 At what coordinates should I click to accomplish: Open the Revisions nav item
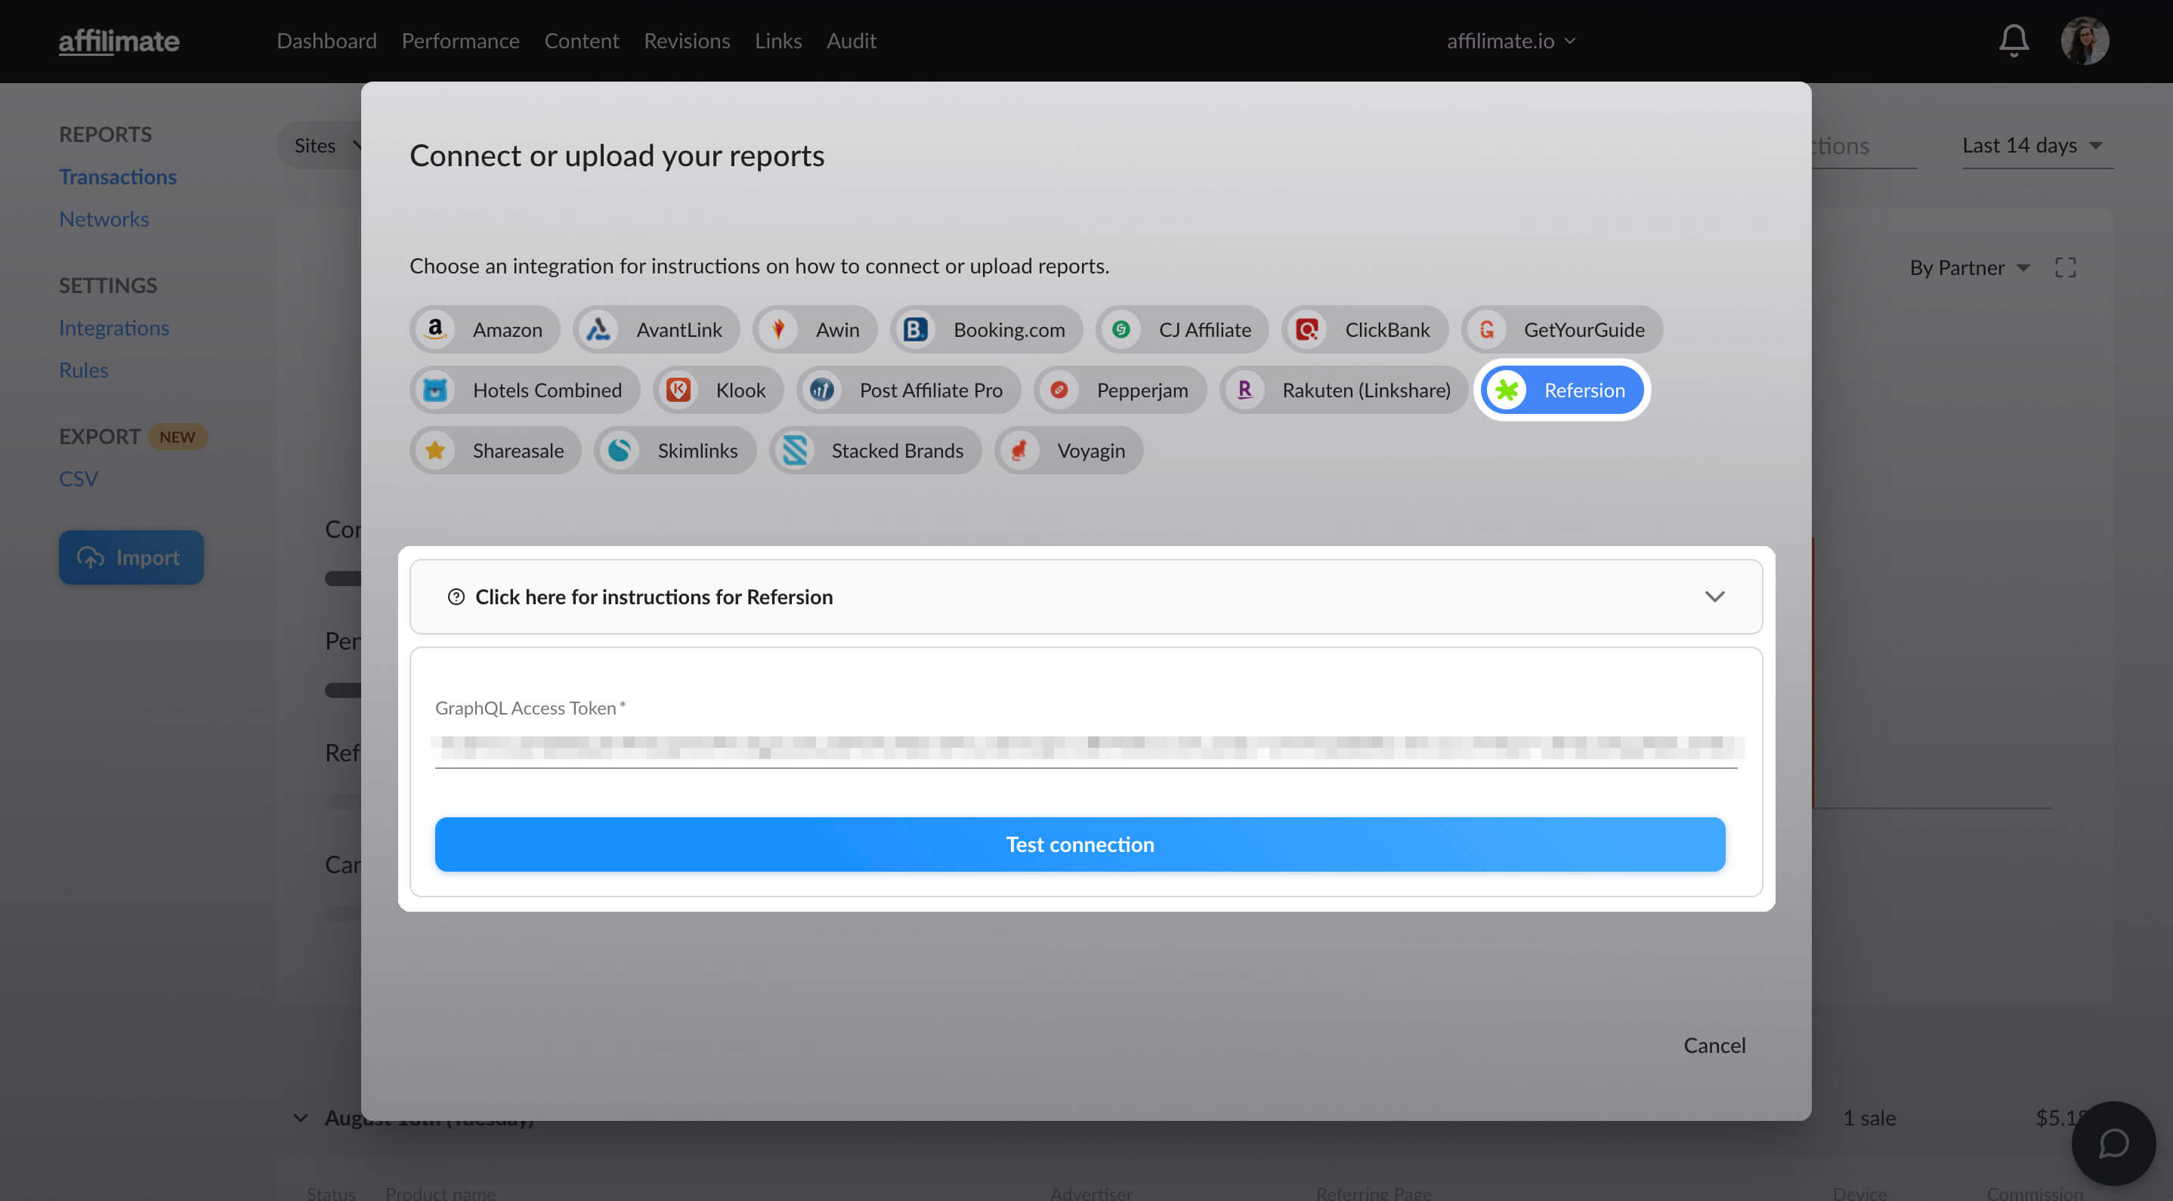[x=687, y=41]
